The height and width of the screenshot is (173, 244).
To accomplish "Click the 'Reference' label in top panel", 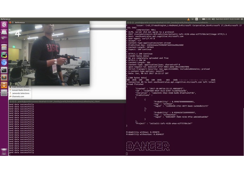I will point(6,19).
